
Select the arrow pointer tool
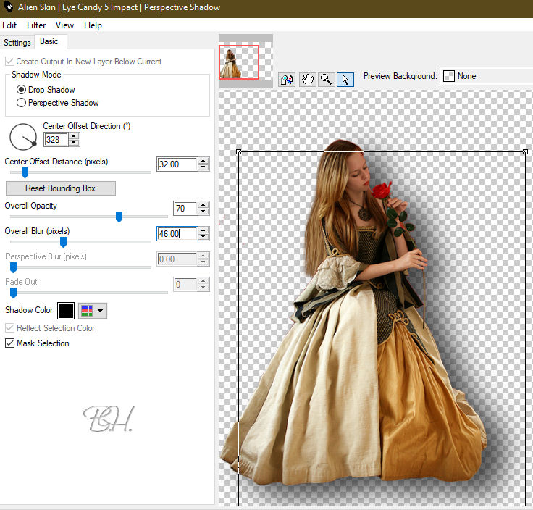coord(345,79)
